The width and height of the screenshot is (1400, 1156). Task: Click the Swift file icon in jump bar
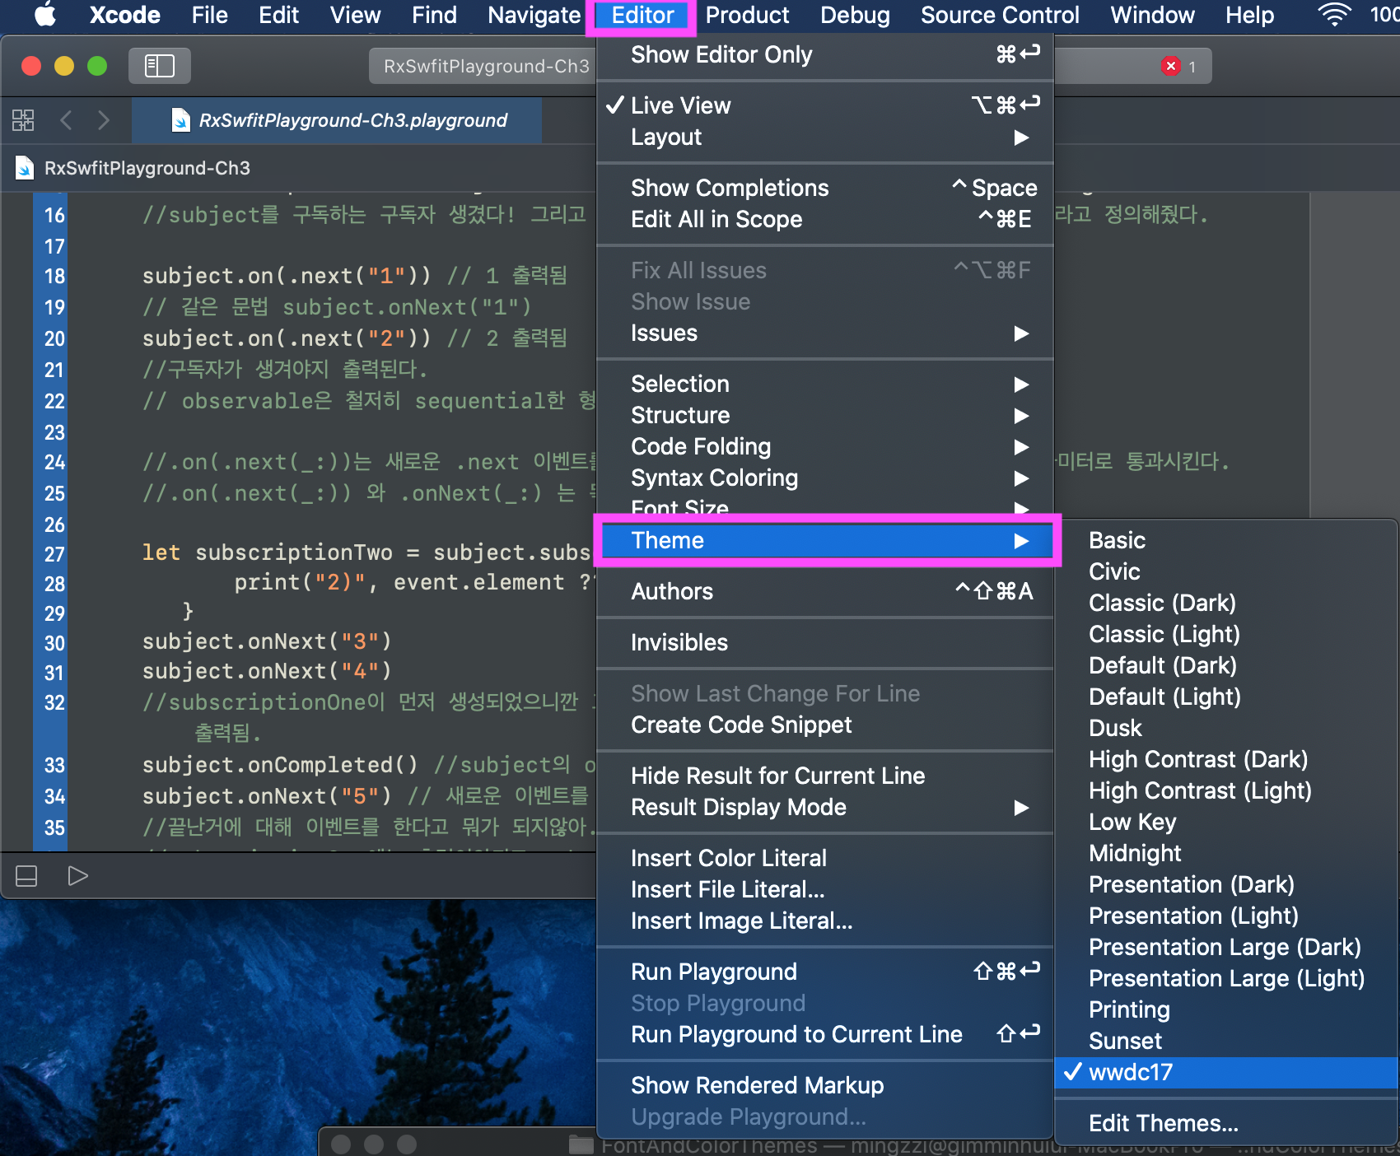(25, 168)
